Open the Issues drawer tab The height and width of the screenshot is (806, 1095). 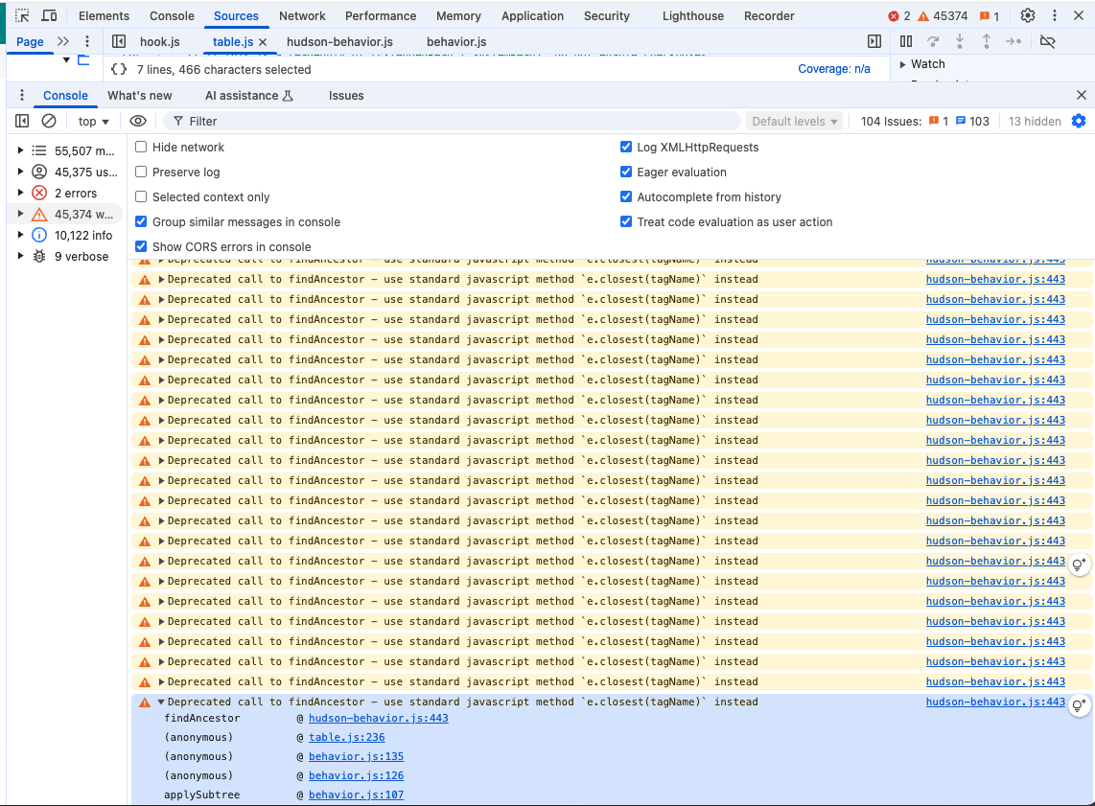tap(346, 96)
